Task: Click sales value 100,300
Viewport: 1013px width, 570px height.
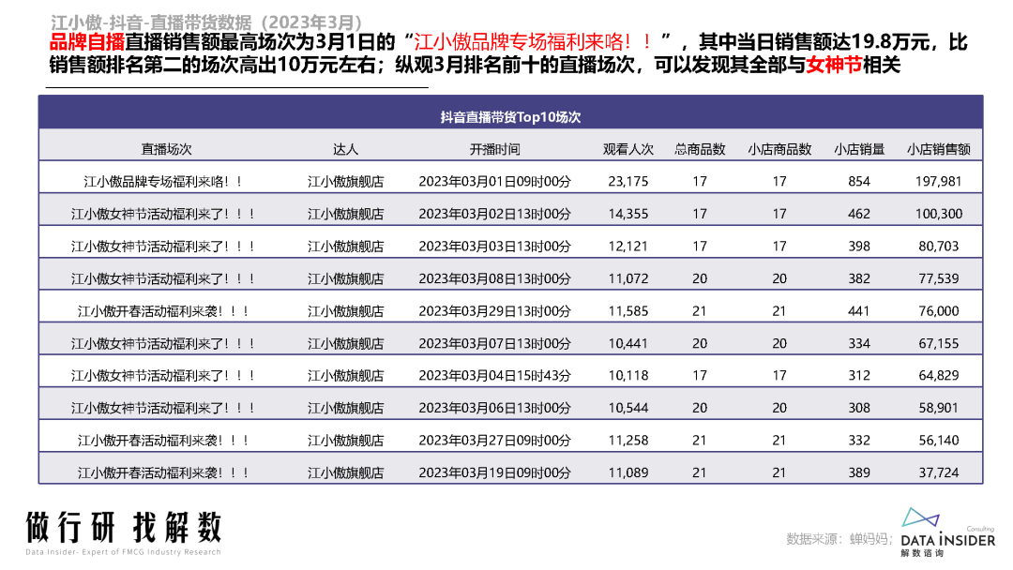Action: (939, 214)
